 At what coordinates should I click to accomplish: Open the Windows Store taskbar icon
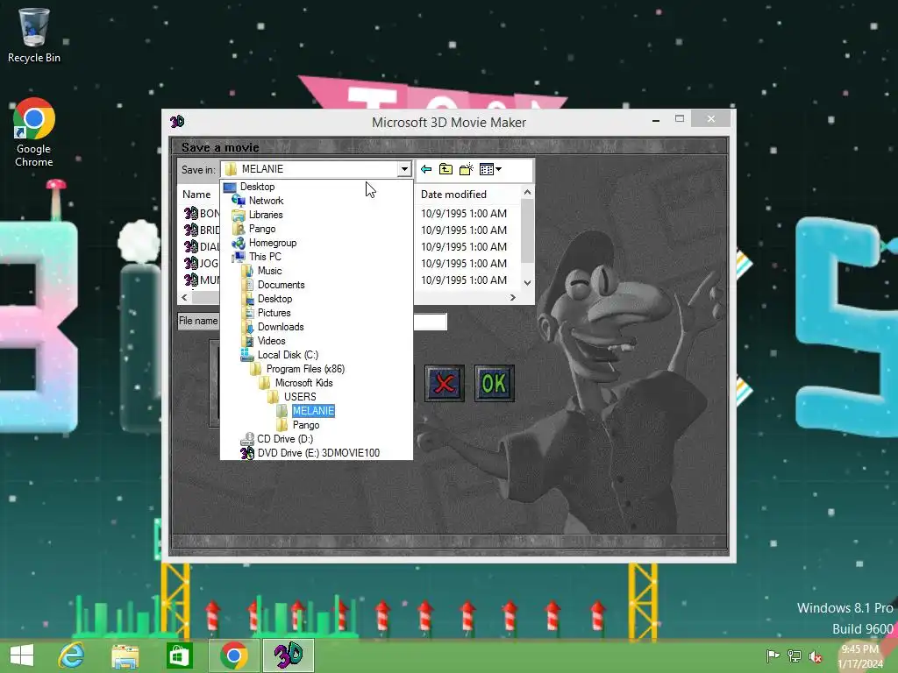point(179,655)
